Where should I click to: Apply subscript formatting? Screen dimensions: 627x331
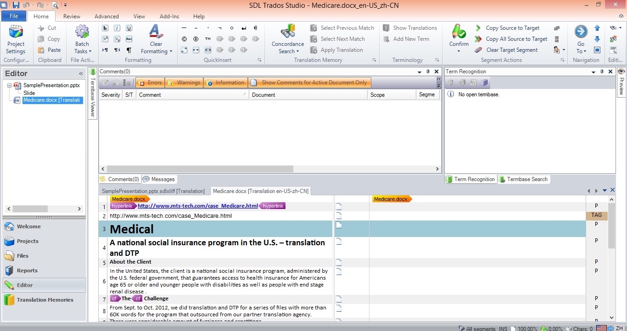(117, 39)
